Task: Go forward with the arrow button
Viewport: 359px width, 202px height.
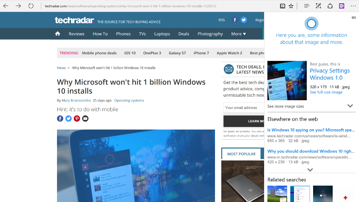Action: (18, 6)
